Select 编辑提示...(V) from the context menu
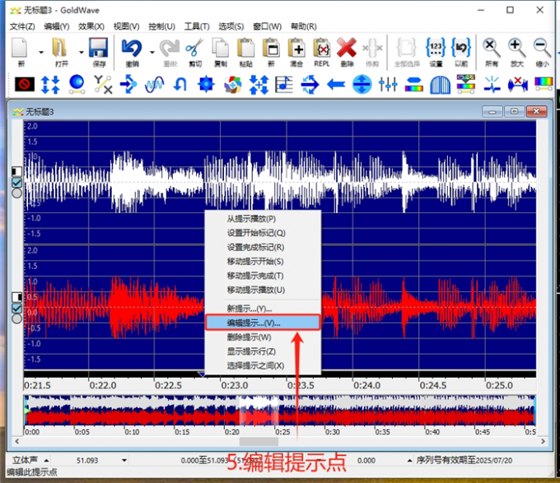The height and width of the screenshot is (483, 560). 263,323
